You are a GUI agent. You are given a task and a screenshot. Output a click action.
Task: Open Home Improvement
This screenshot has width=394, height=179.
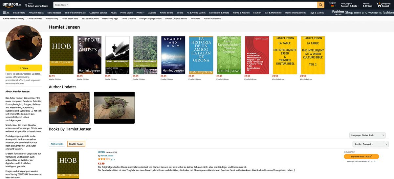295,13
